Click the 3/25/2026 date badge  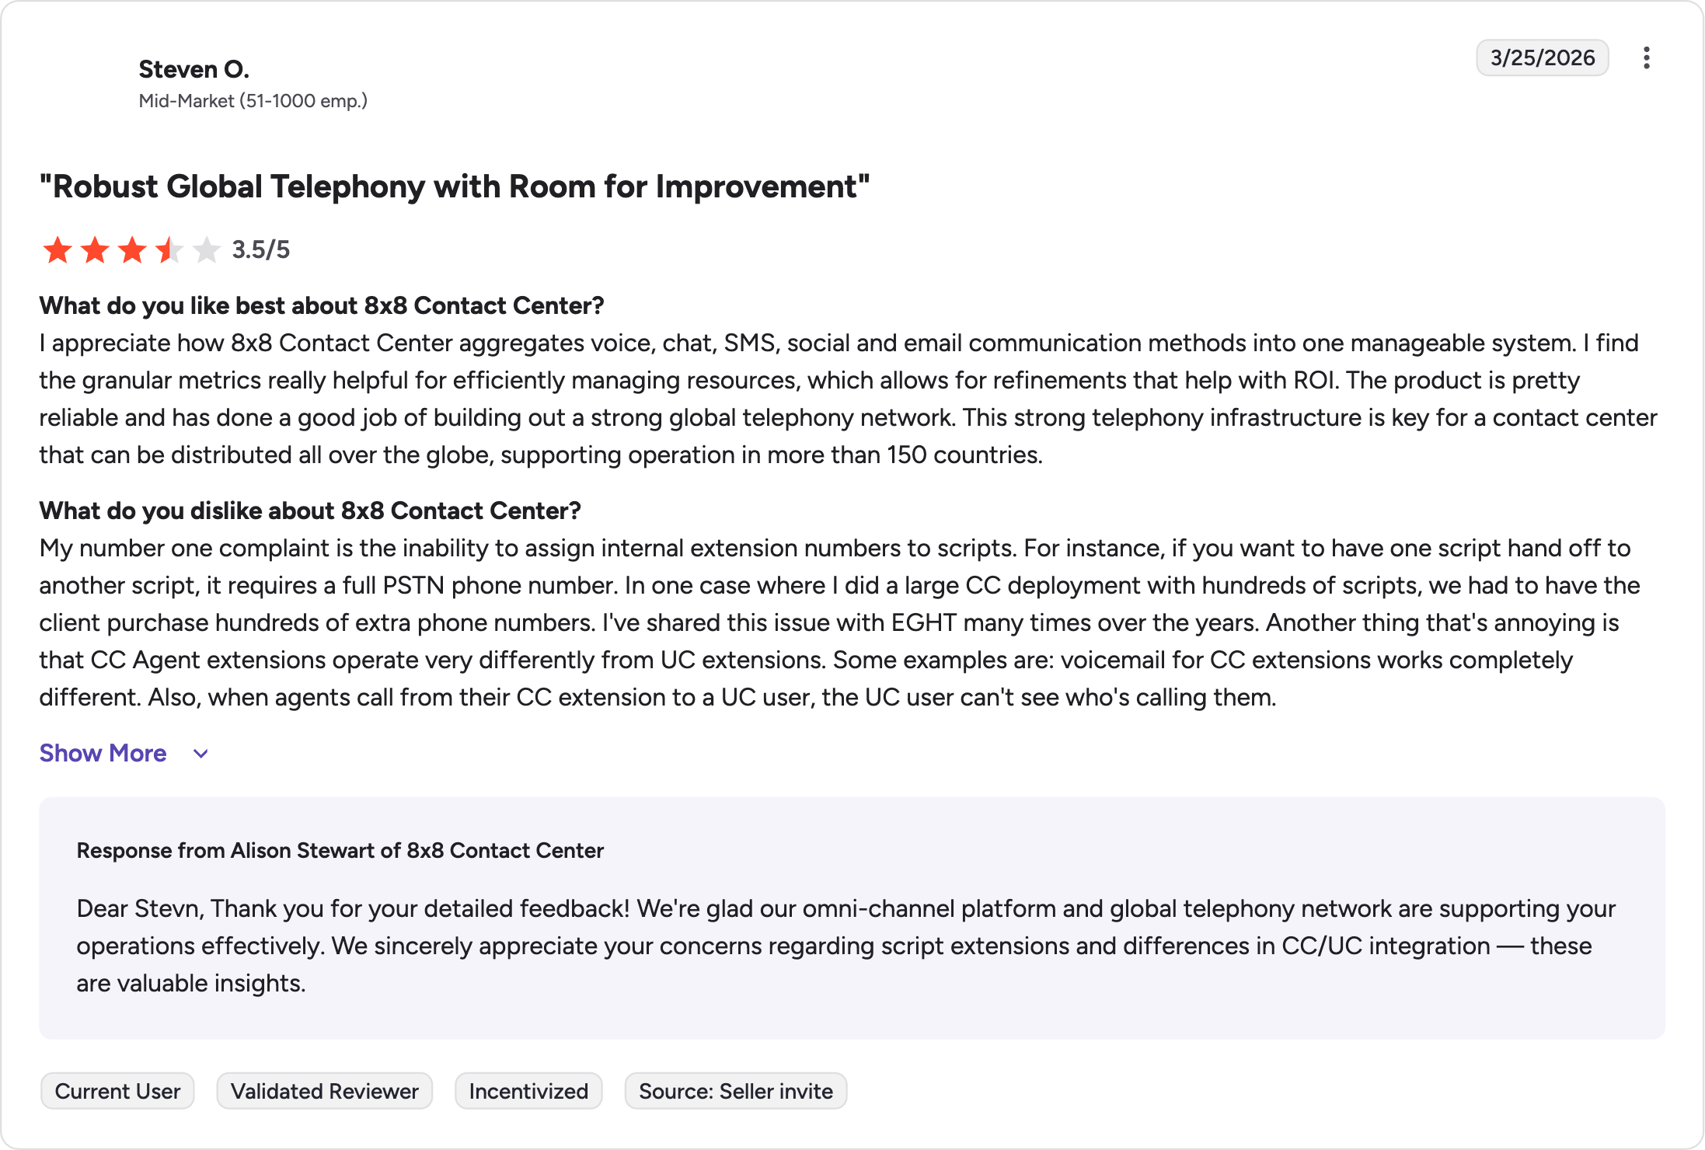(x=1543, y=58)
